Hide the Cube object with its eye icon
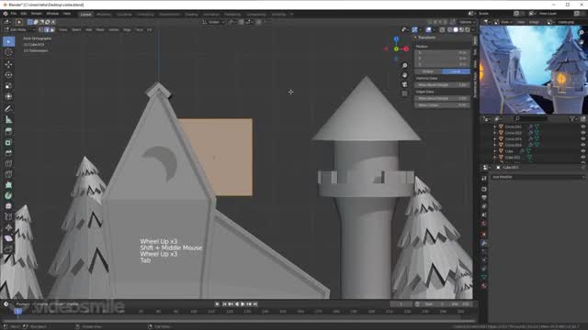Viewport: 588px width, 330px height. click(582, 151)
